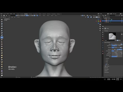The image size is (123, 92).
Task: Open header Brush dropdown
Action: 40,16
